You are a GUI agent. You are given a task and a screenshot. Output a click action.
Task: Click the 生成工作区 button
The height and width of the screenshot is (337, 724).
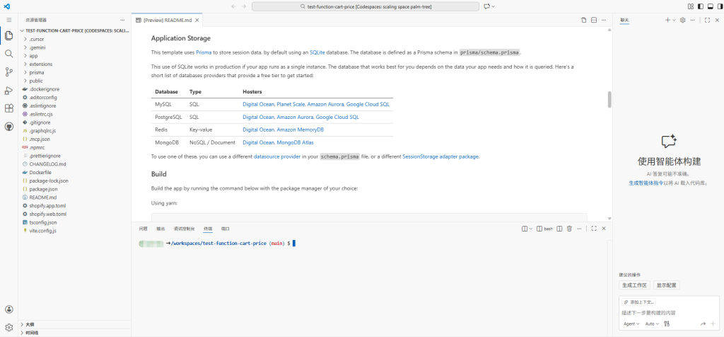pos(633,285)
